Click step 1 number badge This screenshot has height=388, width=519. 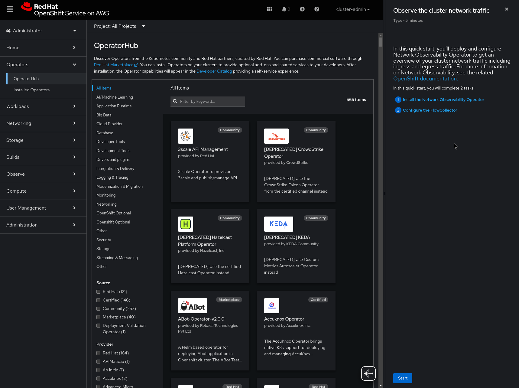[398, 99]
